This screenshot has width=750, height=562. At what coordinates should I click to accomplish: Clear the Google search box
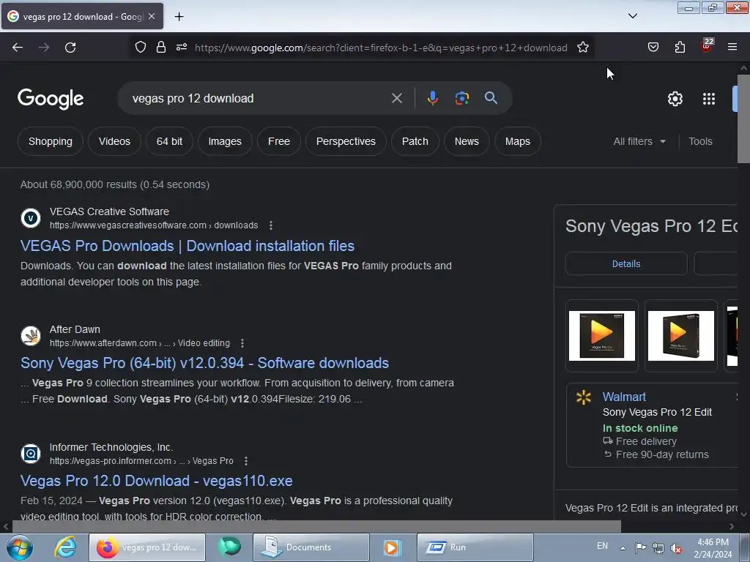396,99
